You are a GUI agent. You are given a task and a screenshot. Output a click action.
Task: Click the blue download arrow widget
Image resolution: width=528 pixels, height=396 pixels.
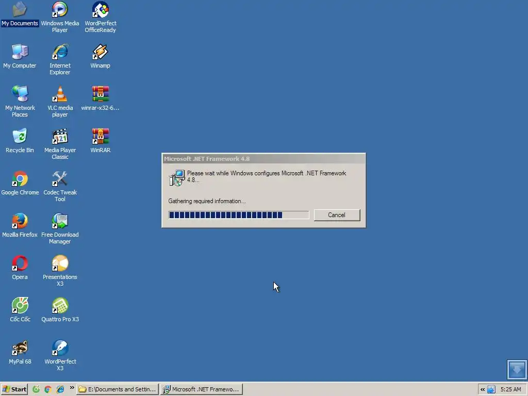point(517,369)
